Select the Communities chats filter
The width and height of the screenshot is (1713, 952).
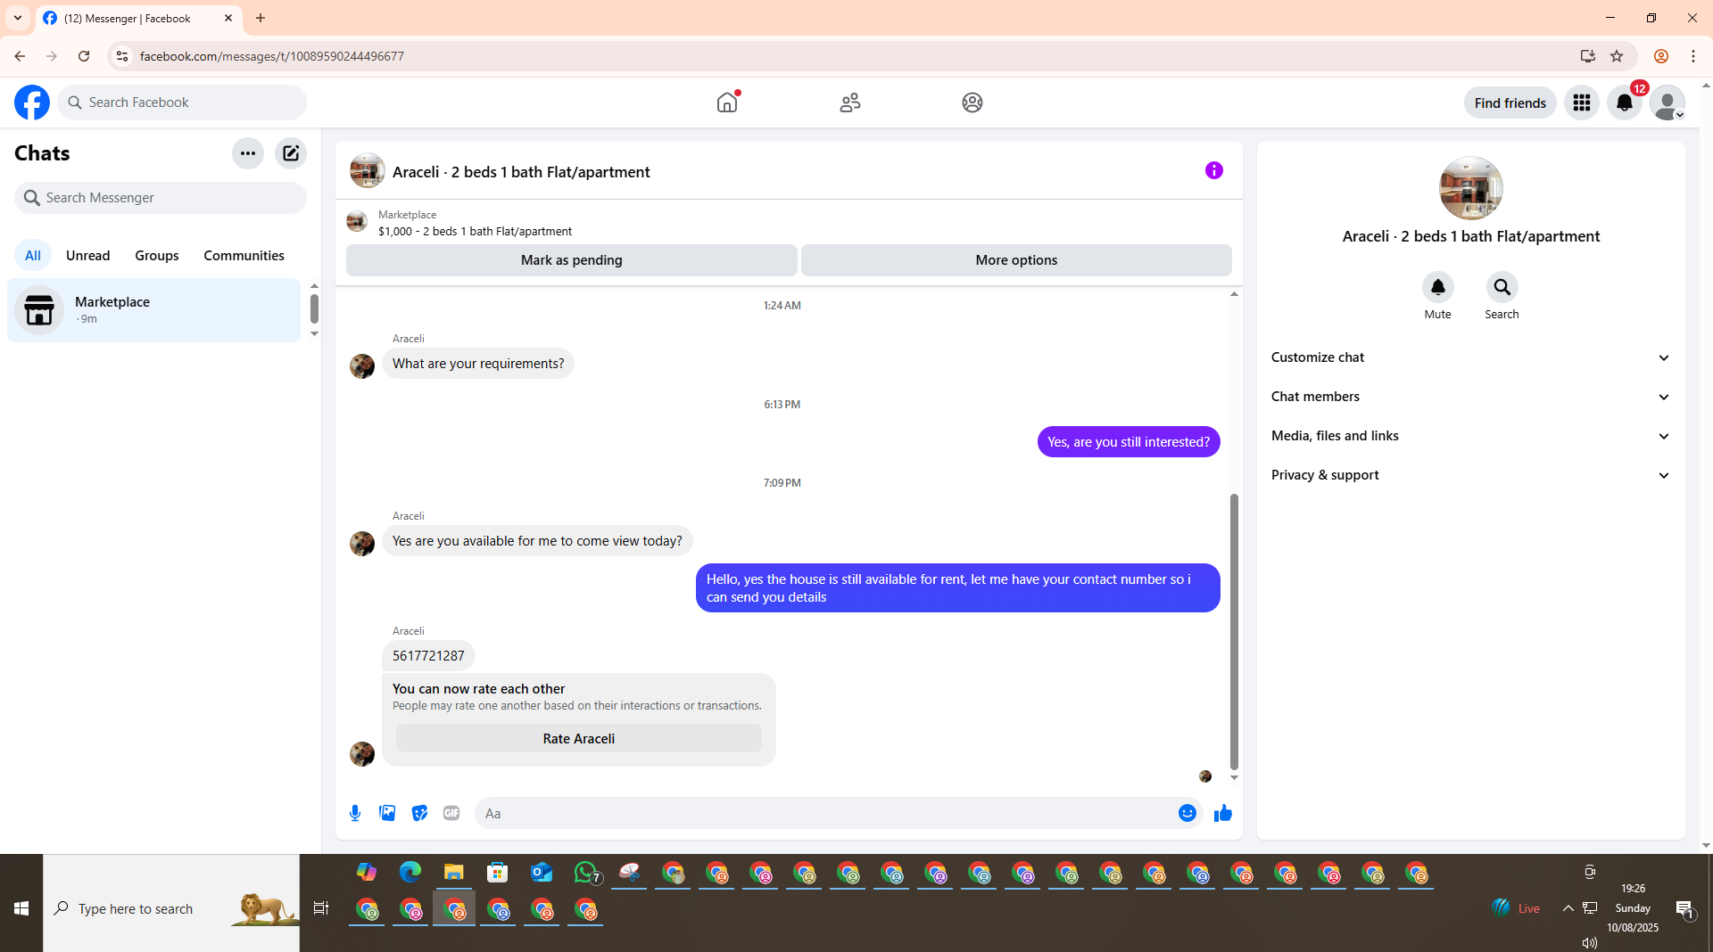click(x=244, y=256)
